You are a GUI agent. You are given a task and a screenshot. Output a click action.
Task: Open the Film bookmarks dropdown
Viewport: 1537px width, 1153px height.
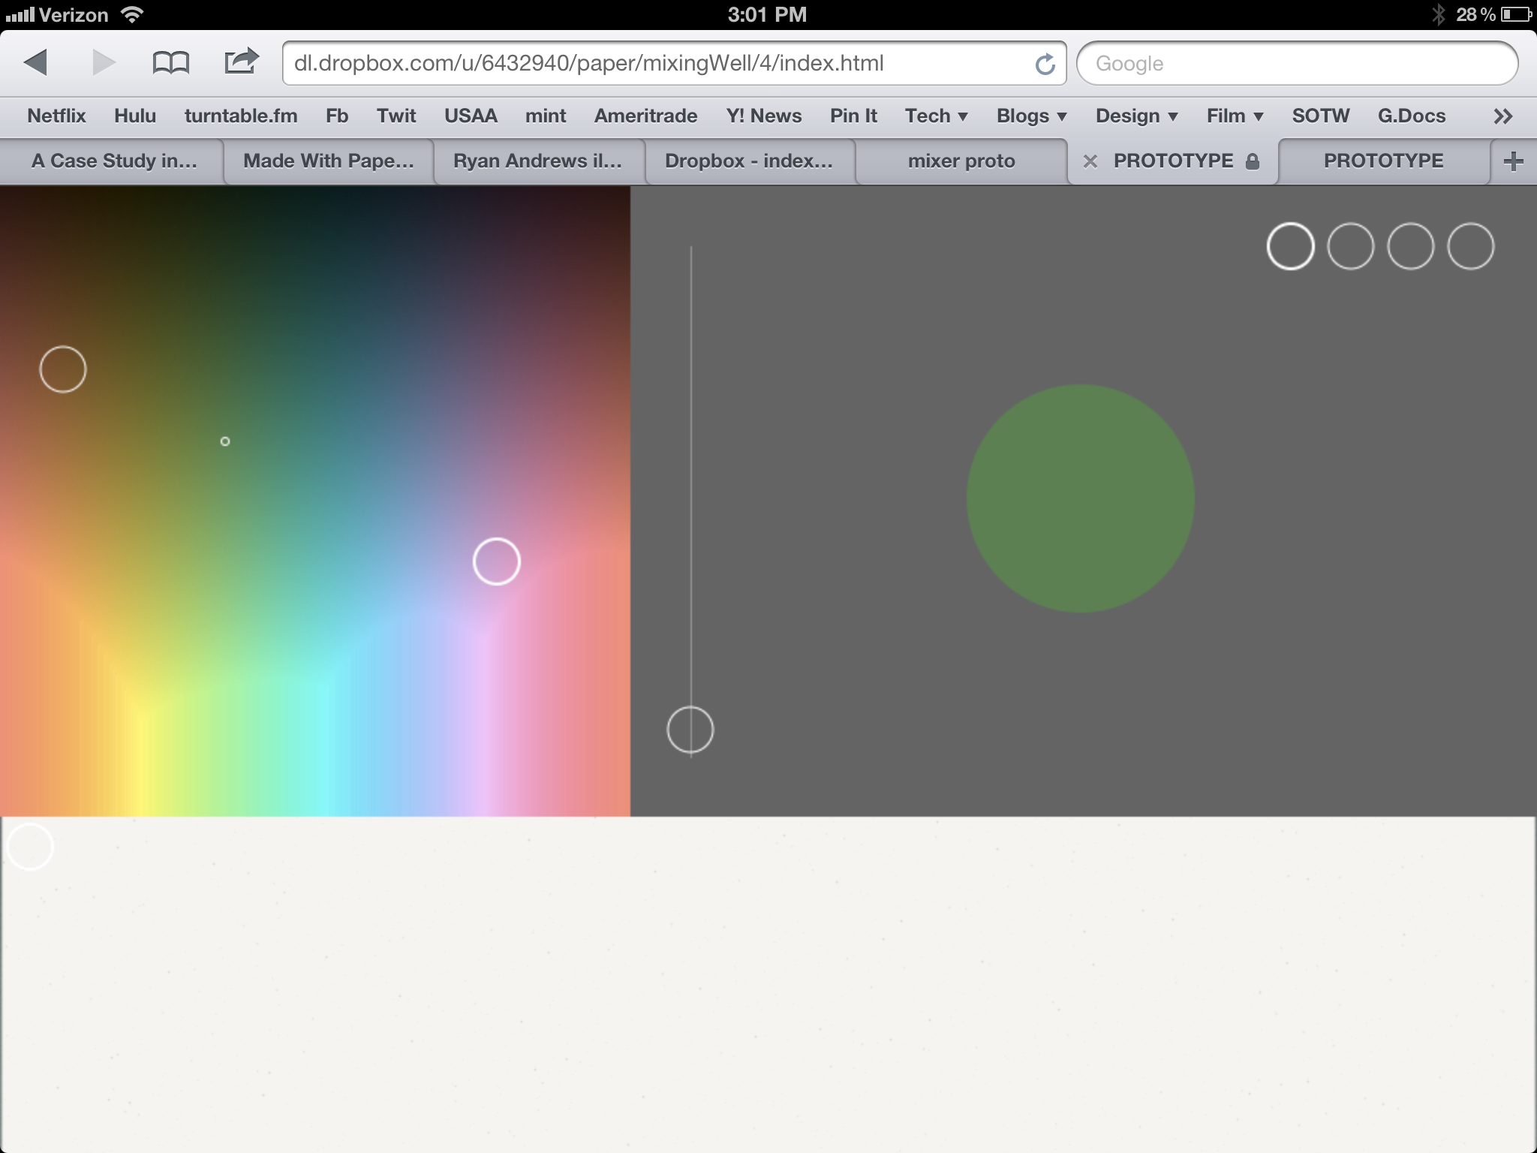point(1235,116)
